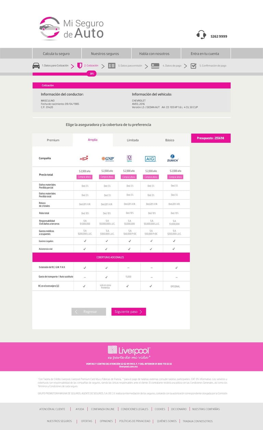Click the 20% progress bar indicator

tap(91, 74)
